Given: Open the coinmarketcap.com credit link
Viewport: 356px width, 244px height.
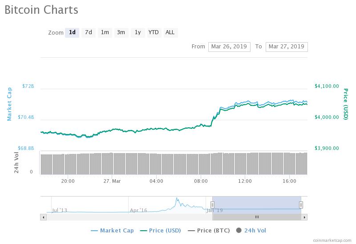Looking at the screenshot, I should (332, 240).
